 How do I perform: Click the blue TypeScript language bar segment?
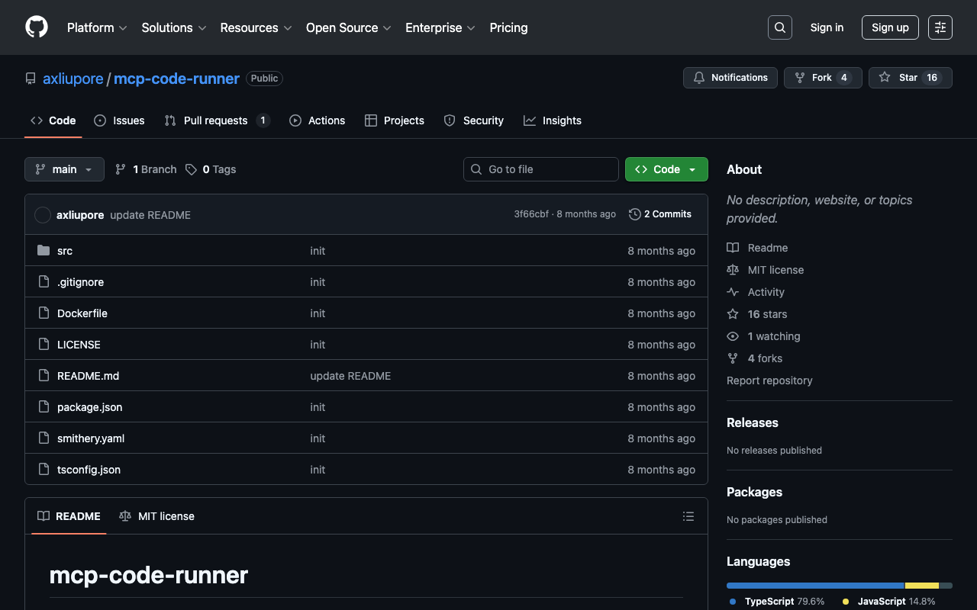point(814,586)
